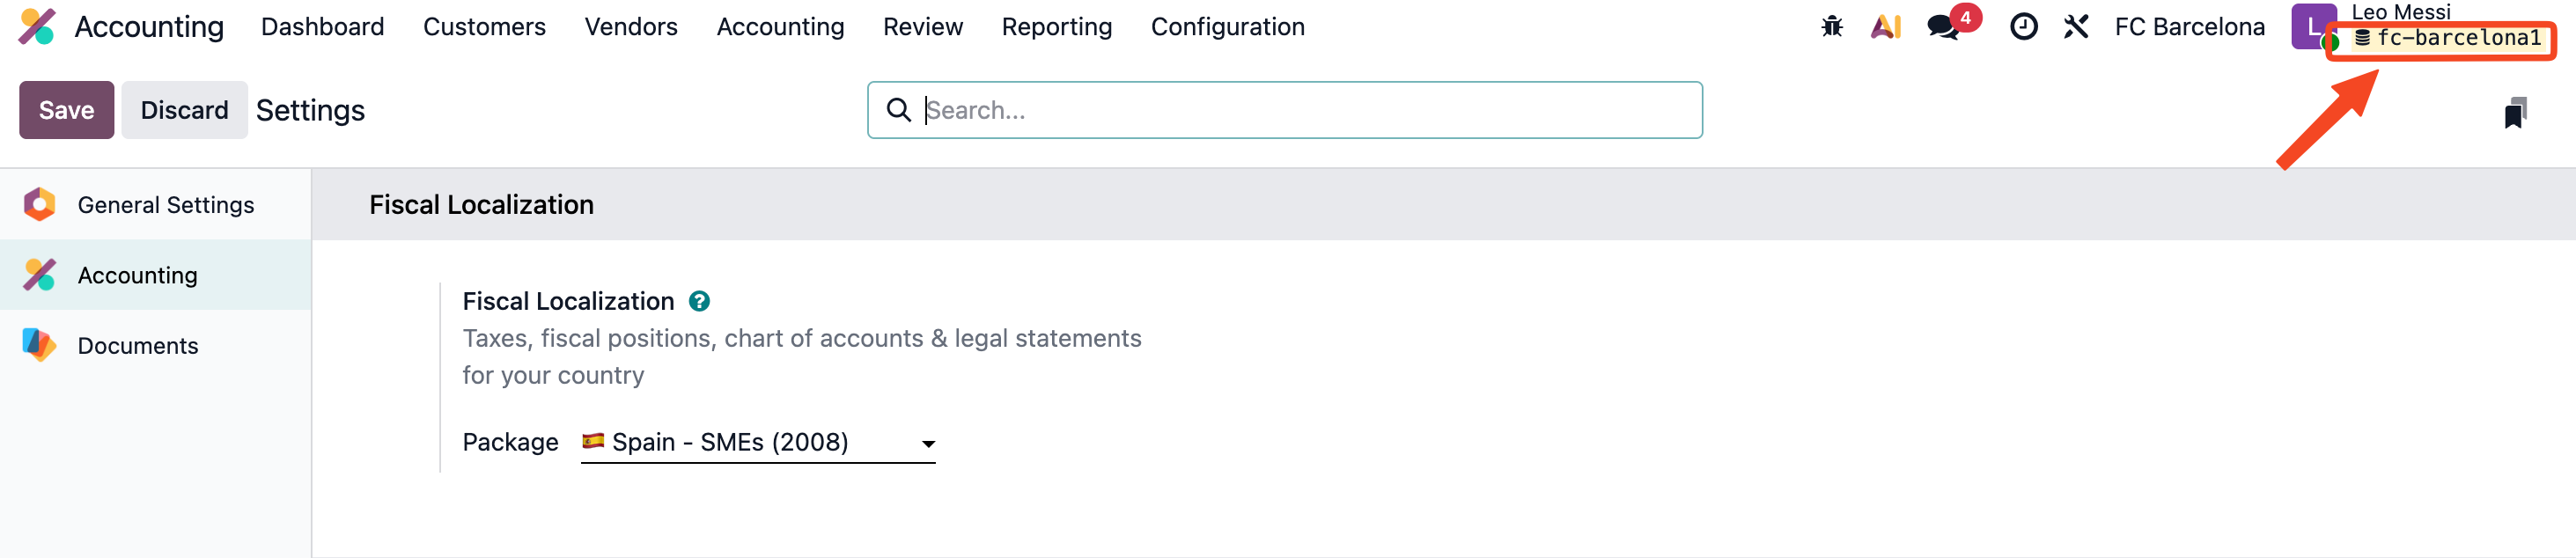Open the conversations chat icon

1943,27
